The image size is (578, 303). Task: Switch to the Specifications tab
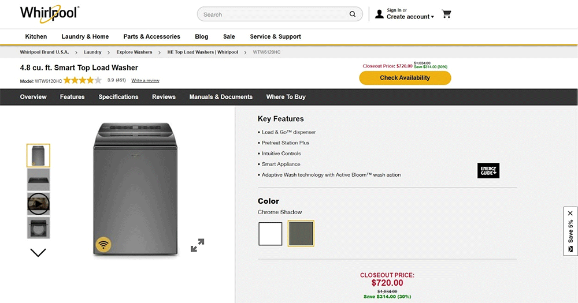click(x=118, y=97)
